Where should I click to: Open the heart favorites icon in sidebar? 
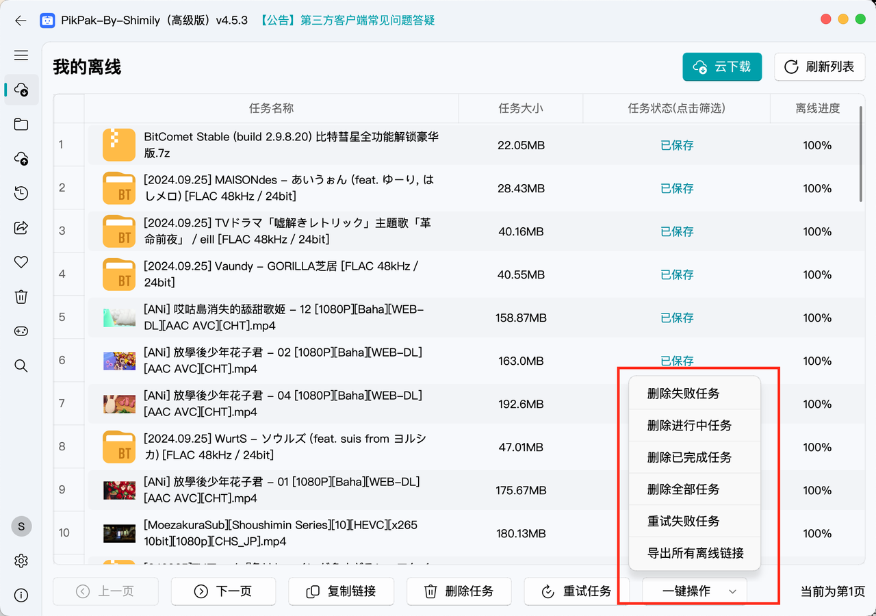point(21,262)
